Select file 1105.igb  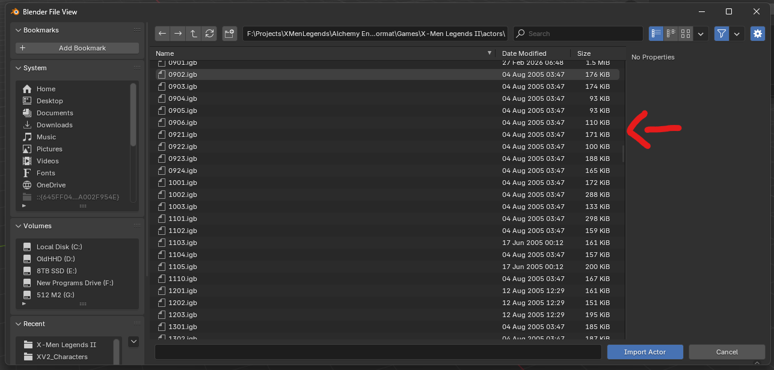[387, 267]
